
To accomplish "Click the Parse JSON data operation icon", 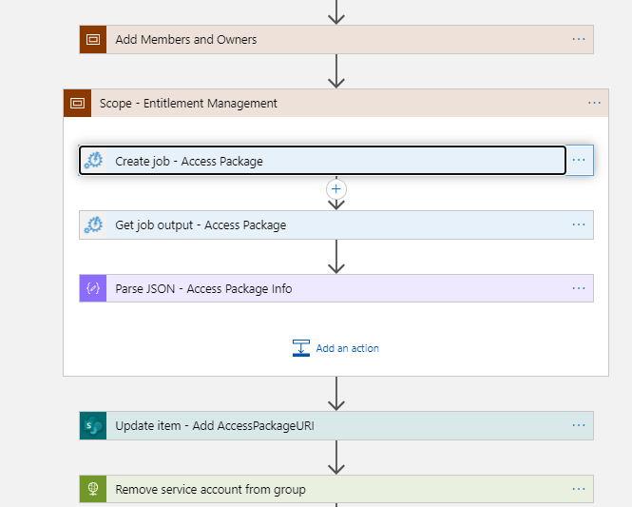I will point(93,288).
